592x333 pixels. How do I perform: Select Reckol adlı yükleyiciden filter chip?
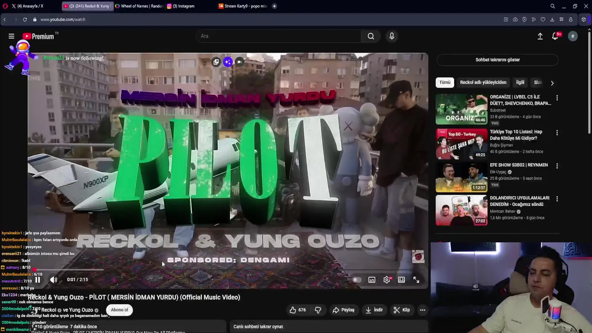click(483, 82)
